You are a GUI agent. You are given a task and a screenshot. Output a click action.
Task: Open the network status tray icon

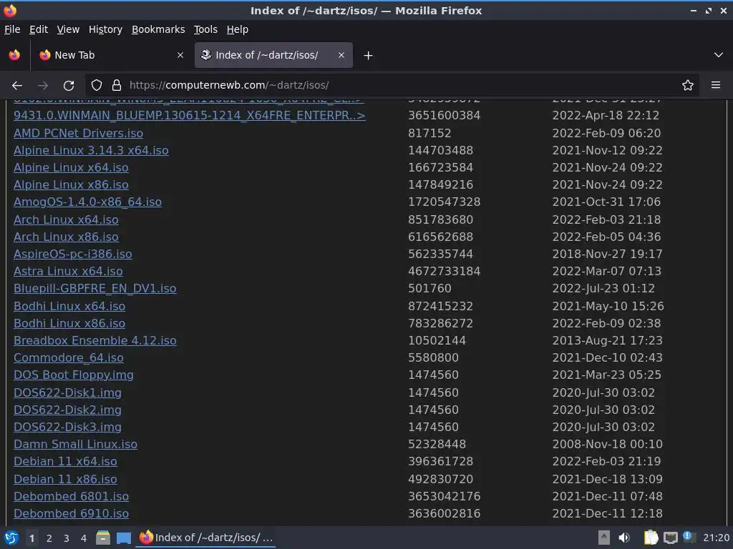click(x=670, y=538)
